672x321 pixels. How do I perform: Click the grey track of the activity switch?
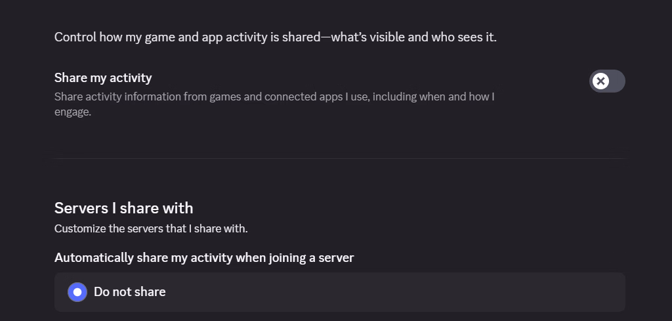coord(617,81)
